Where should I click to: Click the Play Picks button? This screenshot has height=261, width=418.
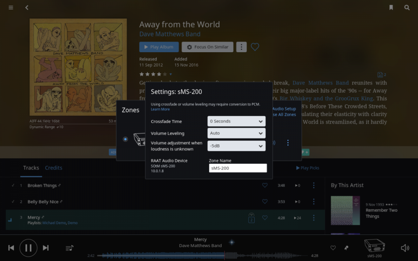(308, 168)
